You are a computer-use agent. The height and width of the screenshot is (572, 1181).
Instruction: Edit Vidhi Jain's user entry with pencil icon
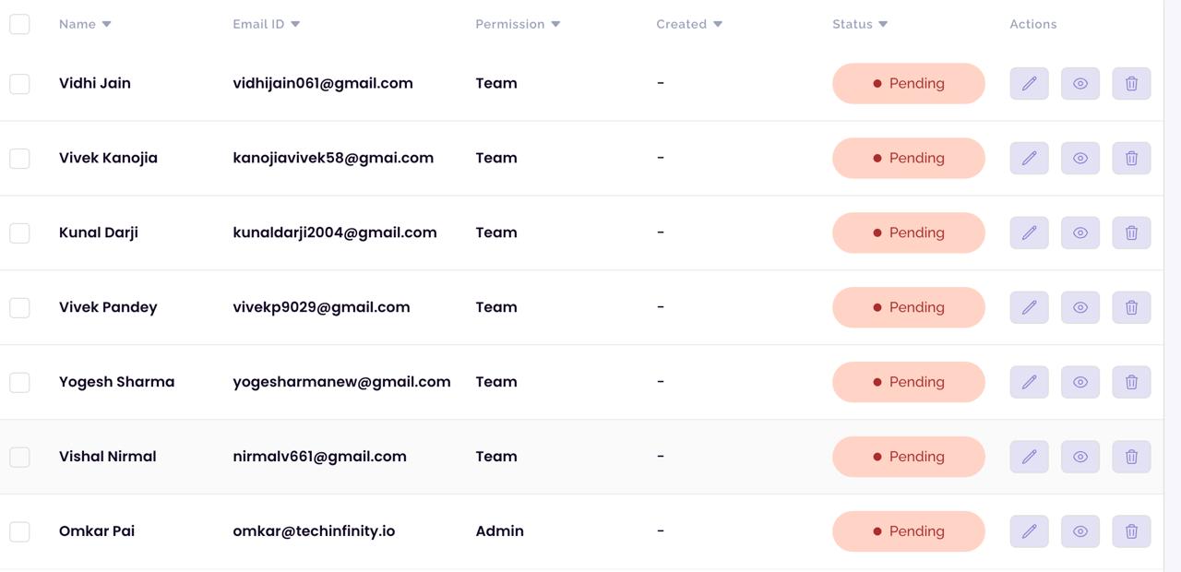[x=1029, y=83]
